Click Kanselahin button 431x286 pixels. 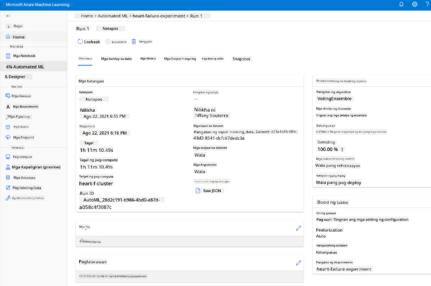(x=116, y=42)
